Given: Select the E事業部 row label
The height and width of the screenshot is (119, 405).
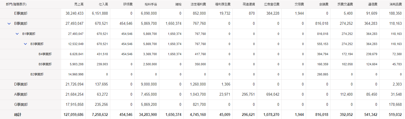Looking at the screenshot, I should [21, 14].
